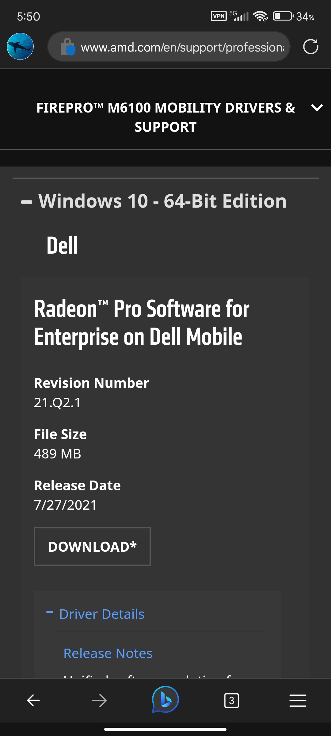
Task: Click the DOWNLOAD* button
Action: (x=92, y=546)
